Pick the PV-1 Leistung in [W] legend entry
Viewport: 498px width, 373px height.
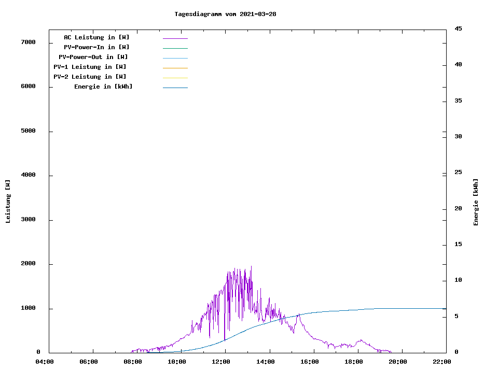point(90,67)
